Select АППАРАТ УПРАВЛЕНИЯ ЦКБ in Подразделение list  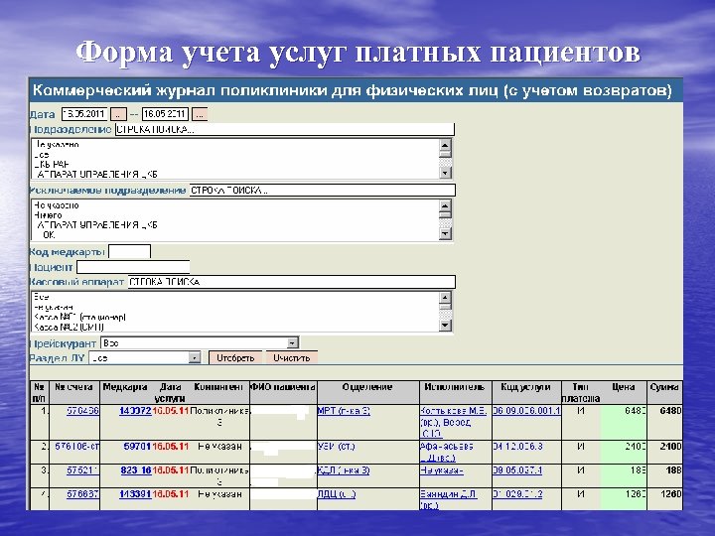tap(96, 174)
